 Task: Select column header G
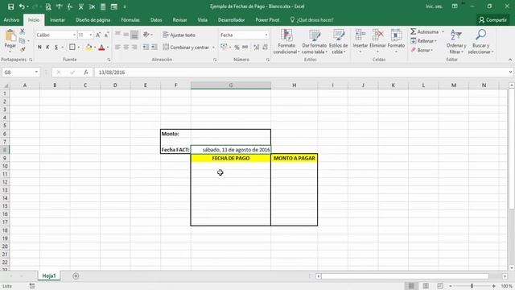(231, 85)
